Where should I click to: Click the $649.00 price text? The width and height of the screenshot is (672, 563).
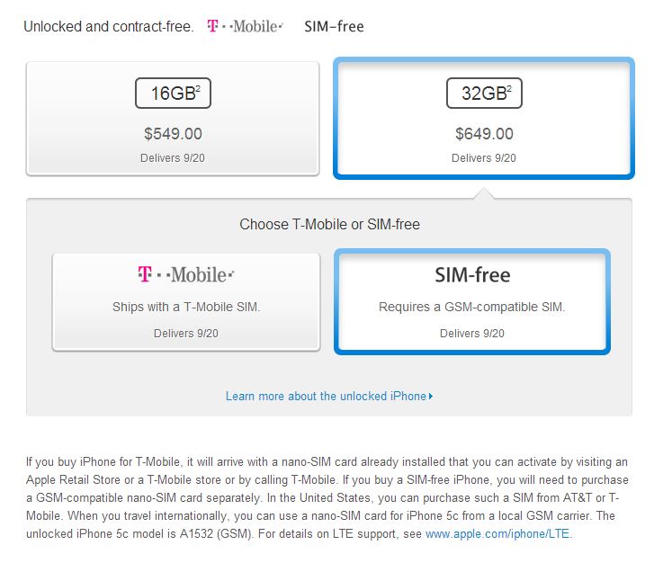coord(484,134)
